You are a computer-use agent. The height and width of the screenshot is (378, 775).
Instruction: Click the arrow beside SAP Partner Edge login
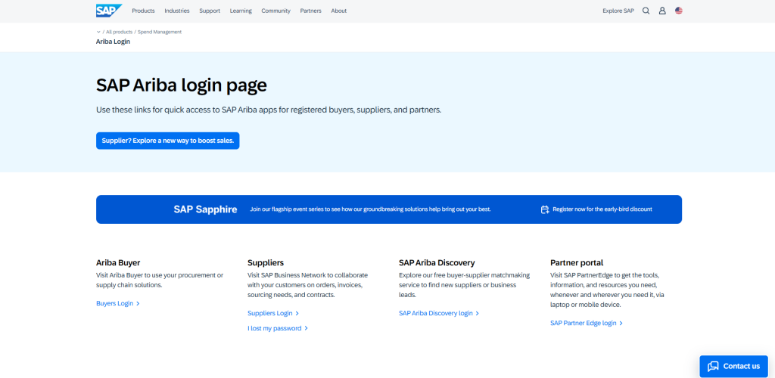tap(621, 324)
